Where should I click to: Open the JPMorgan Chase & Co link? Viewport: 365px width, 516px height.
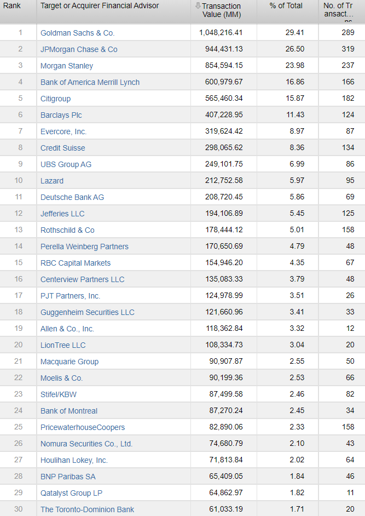(79, 49)
